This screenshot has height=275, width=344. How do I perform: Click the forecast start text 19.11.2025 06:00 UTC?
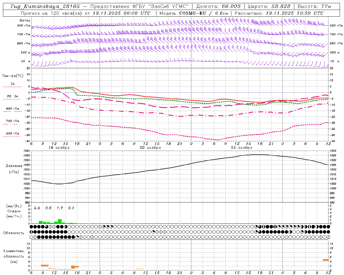tap(121, 13)
